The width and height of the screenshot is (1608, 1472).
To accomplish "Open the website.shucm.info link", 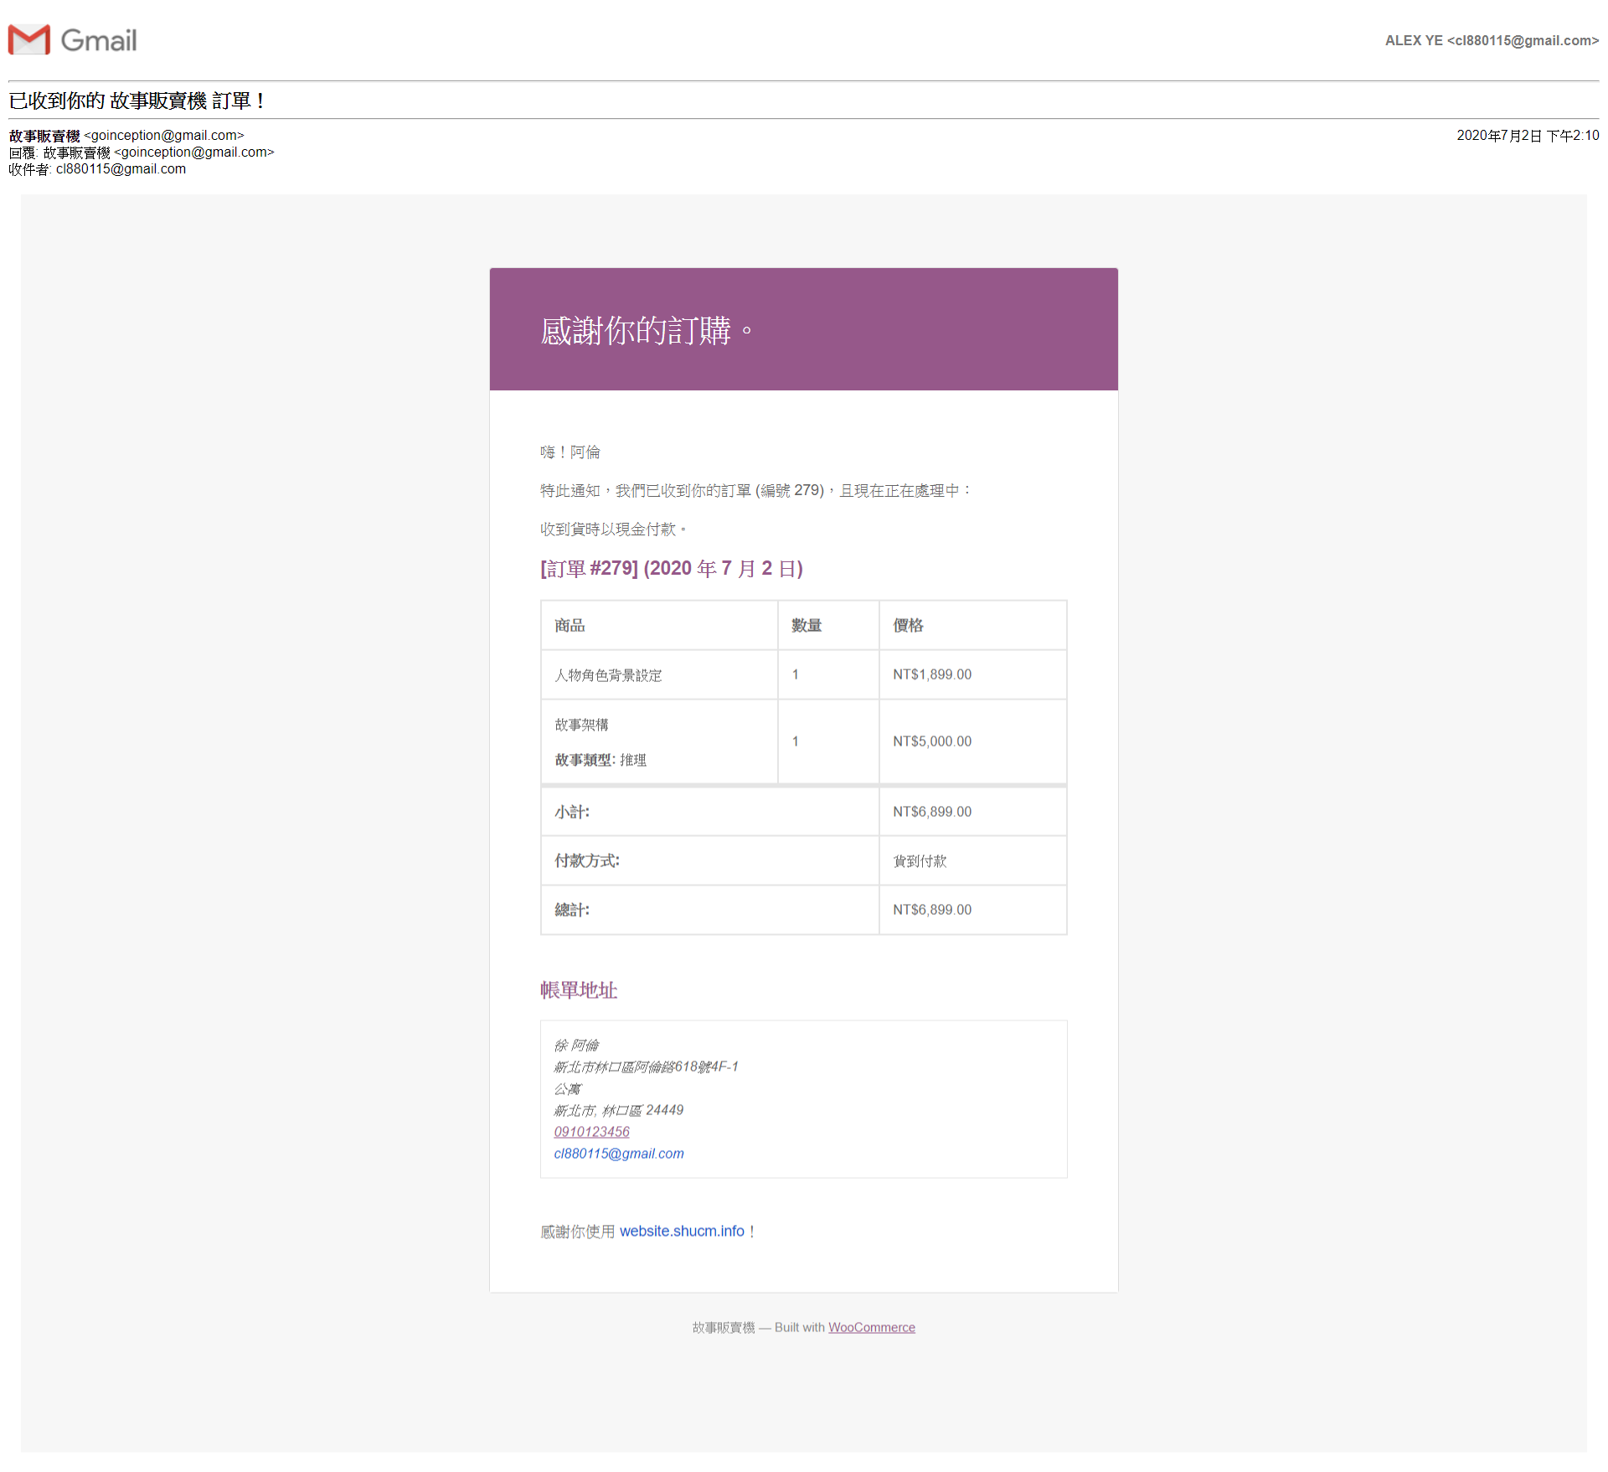I will (682, 1231).
